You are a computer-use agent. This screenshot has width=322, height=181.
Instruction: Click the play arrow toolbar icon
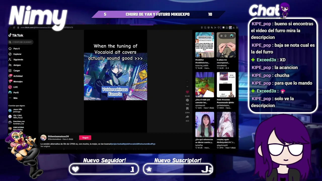point(215,27)
